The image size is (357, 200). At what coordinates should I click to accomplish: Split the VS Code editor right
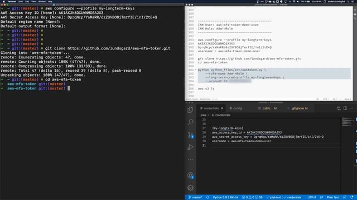point(345,108)
